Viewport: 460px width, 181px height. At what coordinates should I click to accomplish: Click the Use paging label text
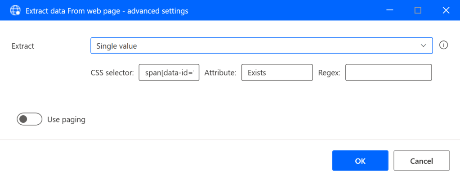coord(66,120)
